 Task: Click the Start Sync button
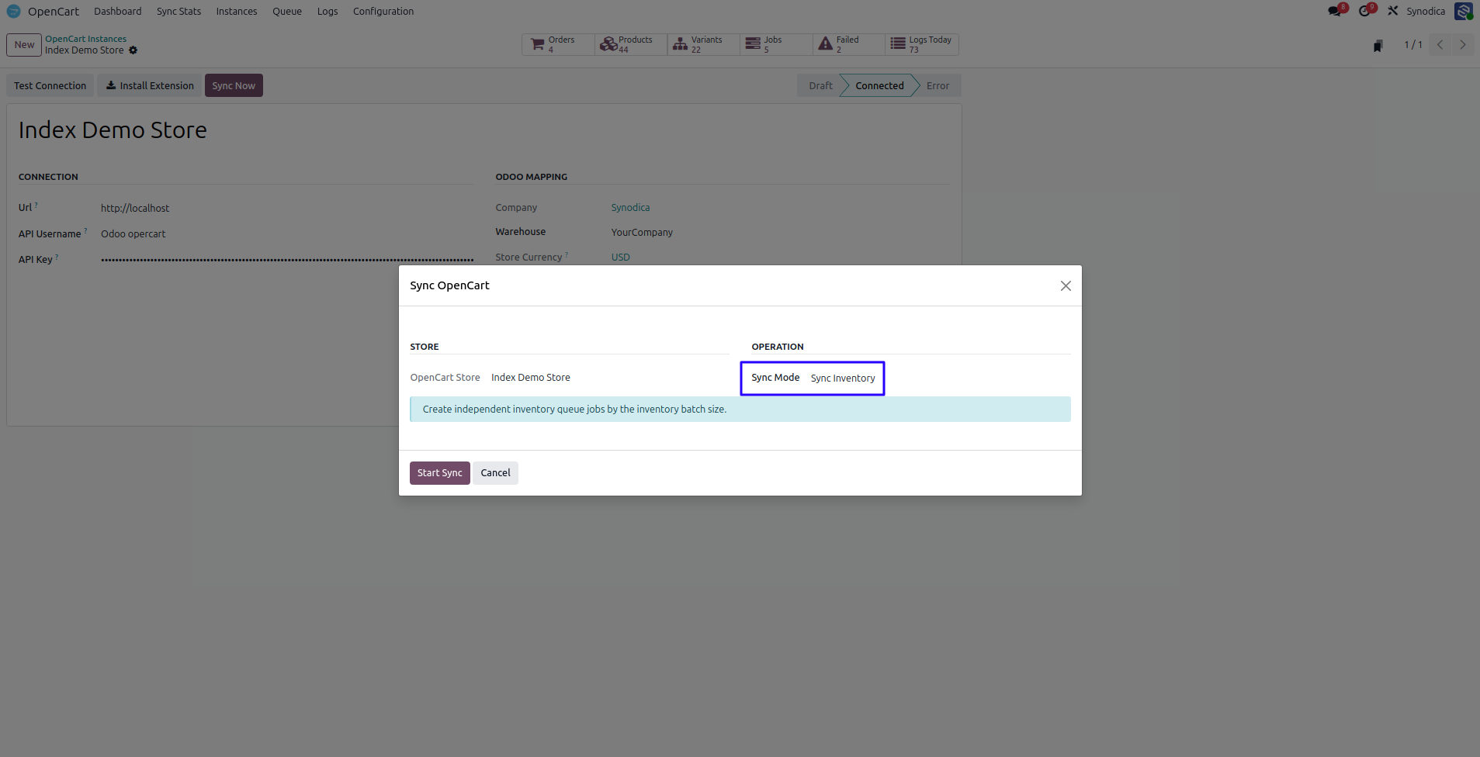point(439,473)
